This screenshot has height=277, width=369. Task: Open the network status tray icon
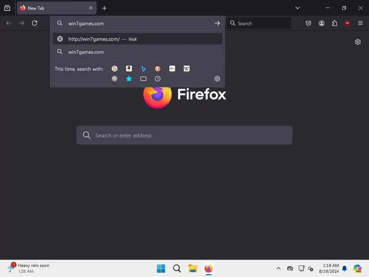tap(301, 268)
